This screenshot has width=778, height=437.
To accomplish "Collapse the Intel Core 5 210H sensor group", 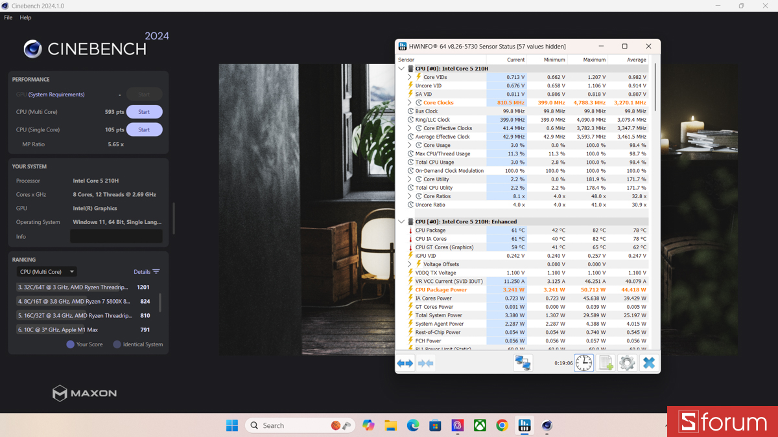I will 401,68.
